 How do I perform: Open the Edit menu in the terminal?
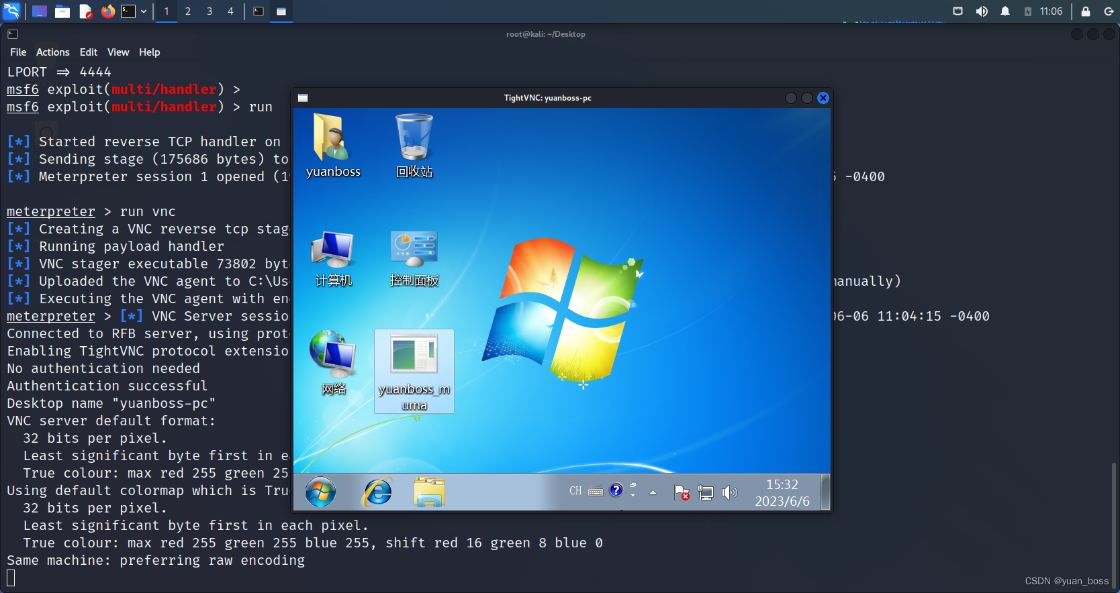click(89, 52)
